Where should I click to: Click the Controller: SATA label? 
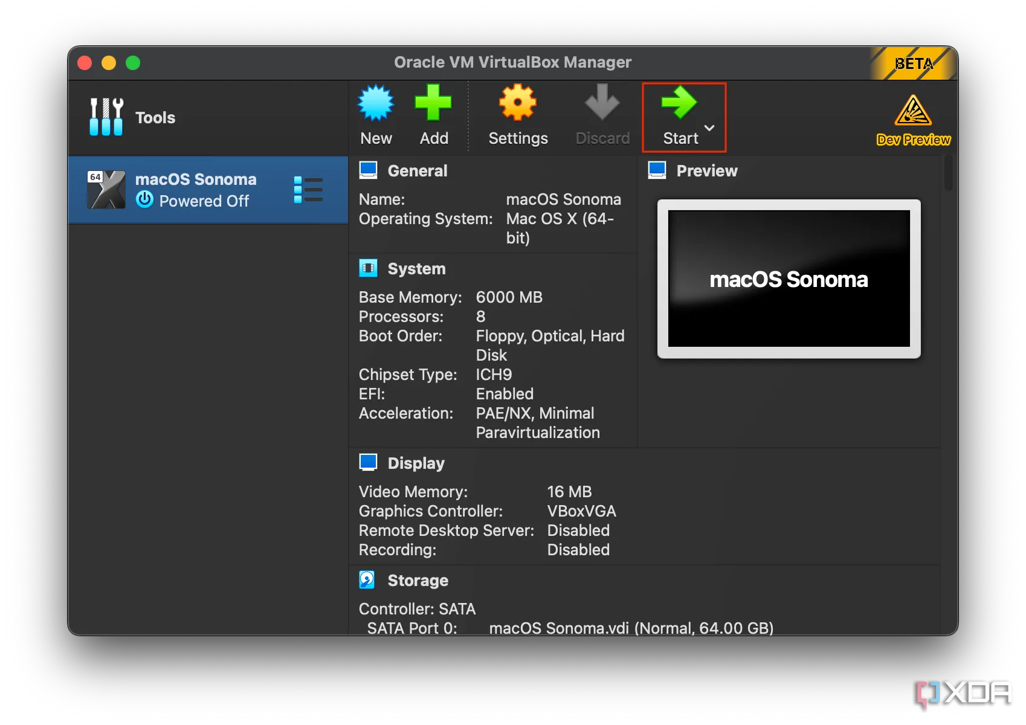pos(417,609)
